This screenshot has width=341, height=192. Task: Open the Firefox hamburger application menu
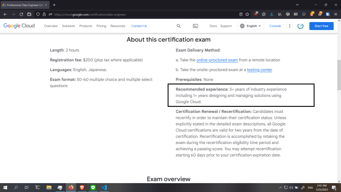tap(335, 15)
